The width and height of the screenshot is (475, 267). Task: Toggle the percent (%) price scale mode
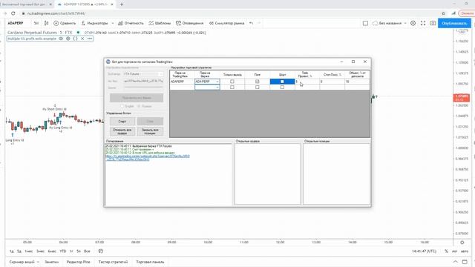pyautogui.click(x=446, y=251)
